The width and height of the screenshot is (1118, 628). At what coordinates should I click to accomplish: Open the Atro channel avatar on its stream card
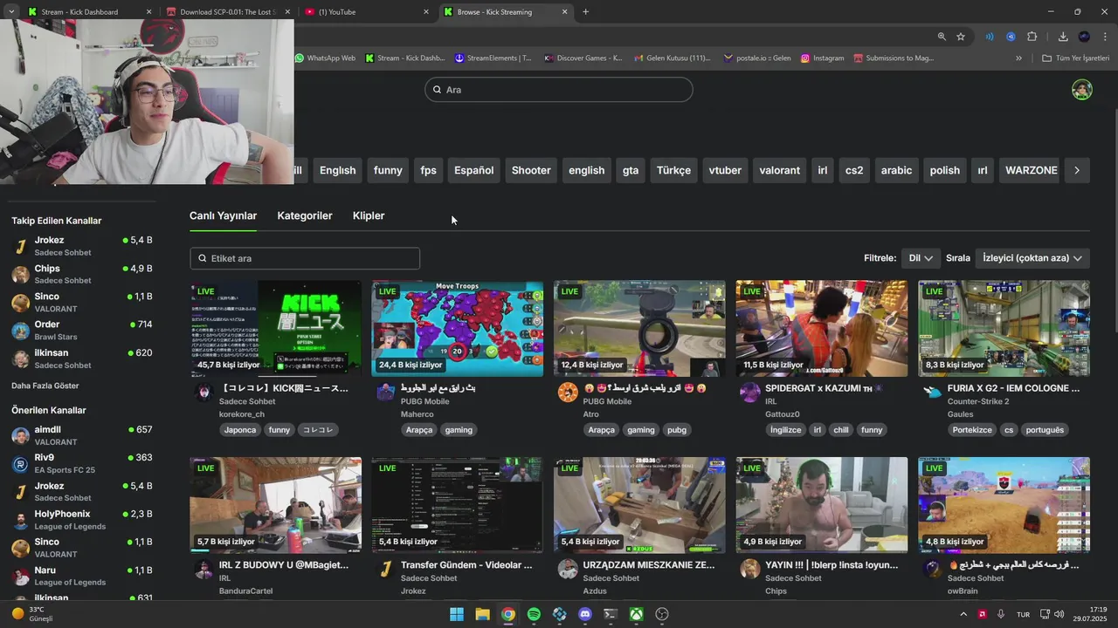(x=568, y=392)
